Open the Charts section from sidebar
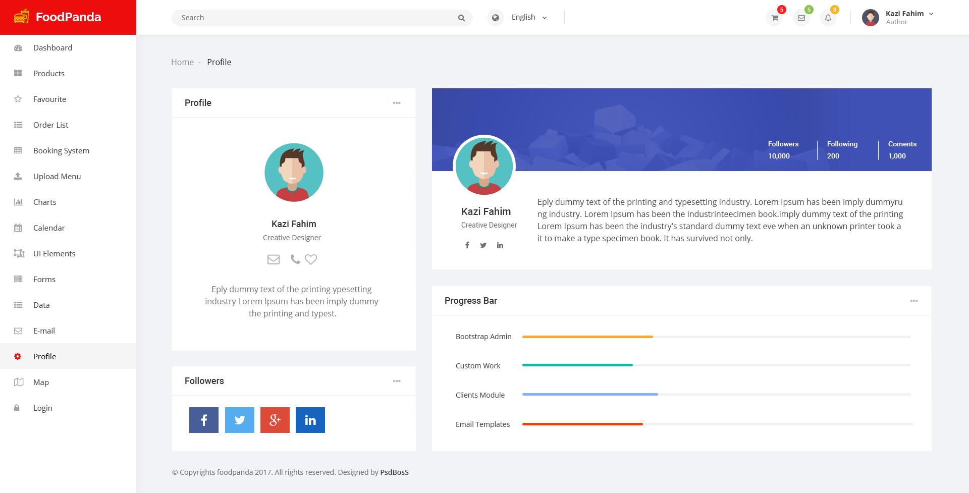 (x=45, y=202)
